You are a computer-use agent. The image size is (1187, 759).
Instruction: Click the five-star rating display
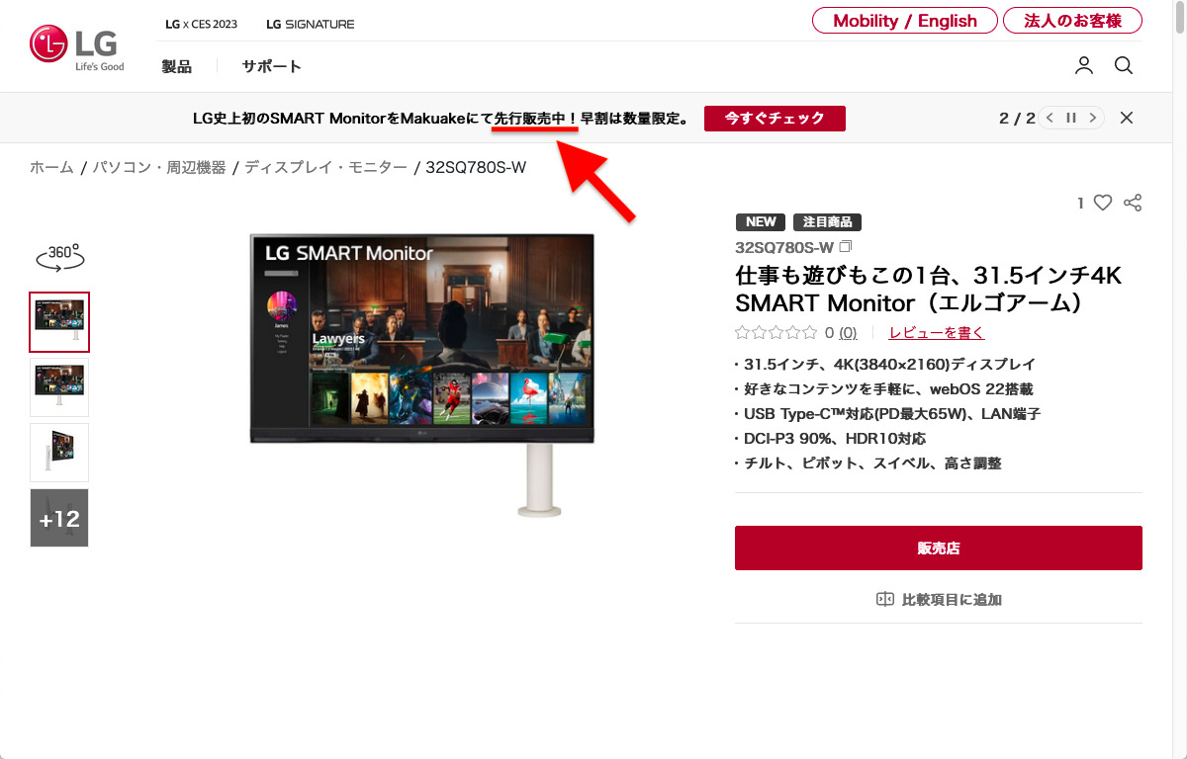776,333
